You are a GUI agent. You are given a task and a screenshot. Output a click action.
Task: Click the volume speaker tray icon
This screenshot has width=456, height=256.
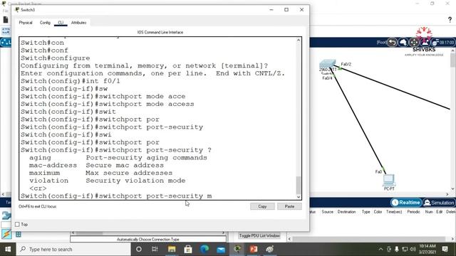coord(413,249)
